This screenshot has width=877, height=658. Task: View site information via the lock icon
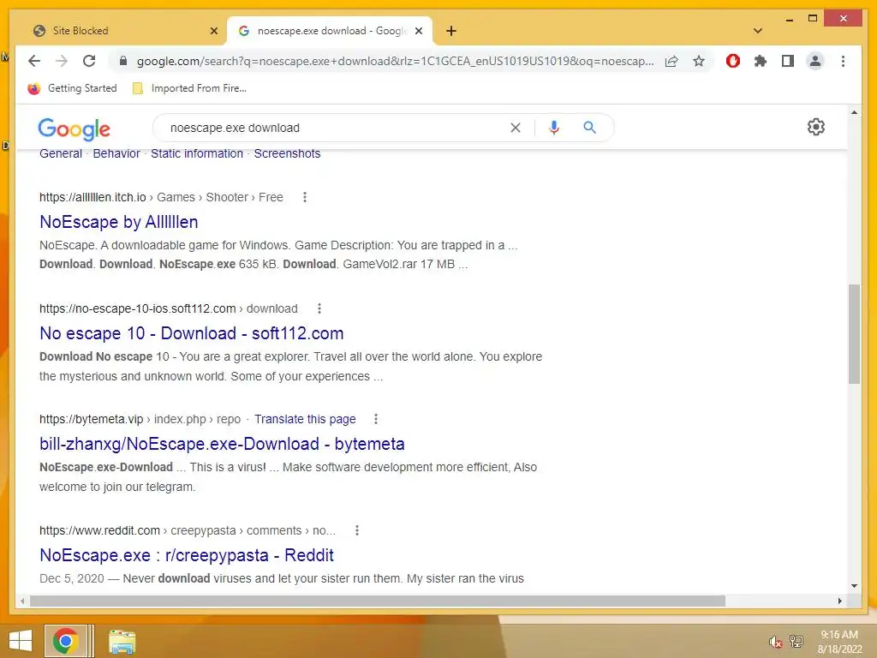click(123, 61)
